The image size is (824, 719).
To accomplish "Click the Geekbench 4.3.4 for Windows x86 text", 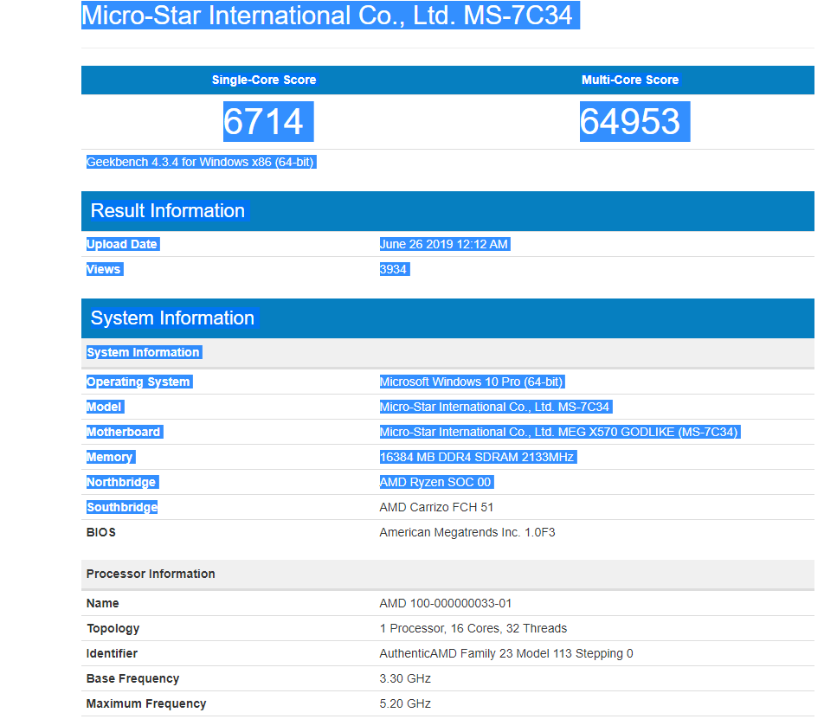I will (x=201, y=162).
